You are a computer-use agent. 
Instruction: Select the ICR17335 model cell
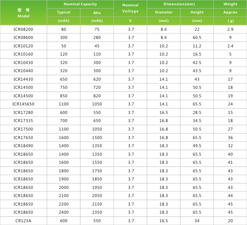tap(23, 121)
